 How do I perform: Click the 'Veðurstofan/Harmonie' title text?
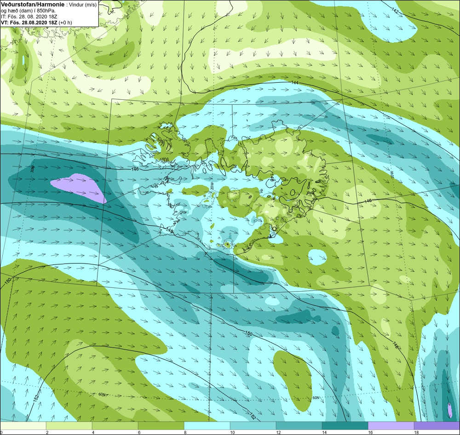coord(32,5)
